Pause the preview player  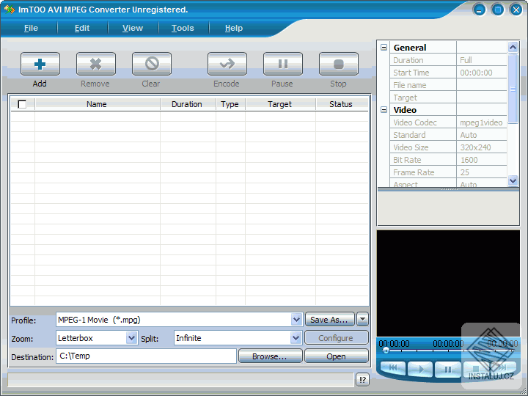tap(447, 369)
